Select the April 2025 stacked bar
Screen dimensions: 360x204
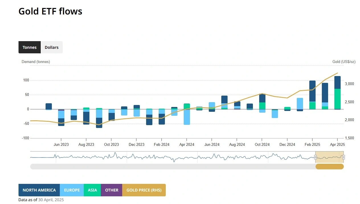[x=337, y=93]
